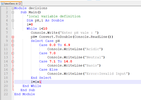Click 'i=i+1' on the highlighted line
This screenshot has width=141, height=100.
point(36,82)
